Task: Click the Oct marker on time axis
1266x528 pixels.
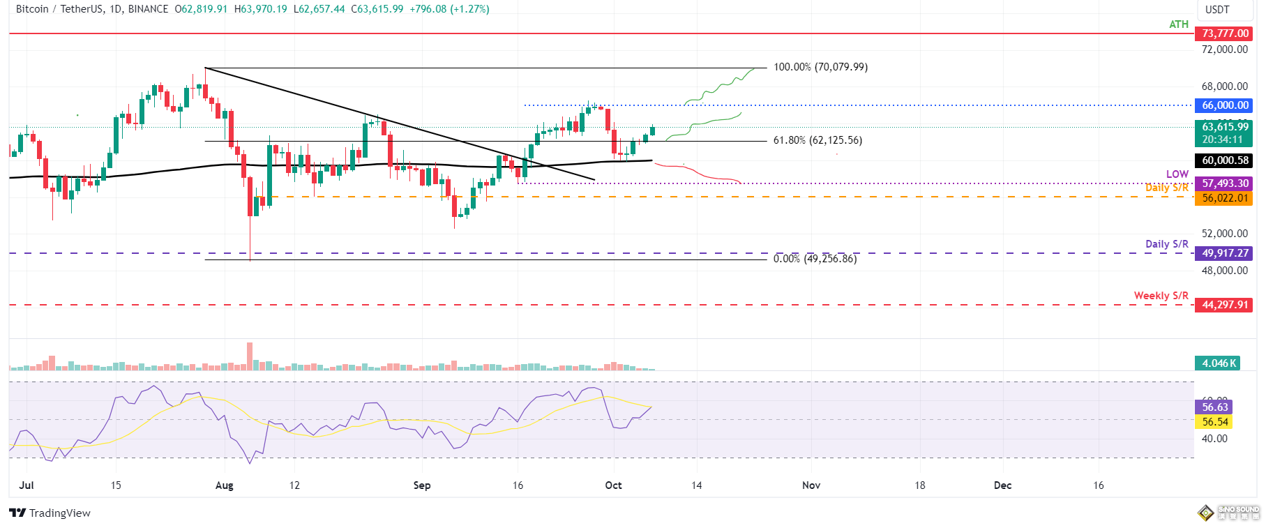Action: (x=613, y=485)
